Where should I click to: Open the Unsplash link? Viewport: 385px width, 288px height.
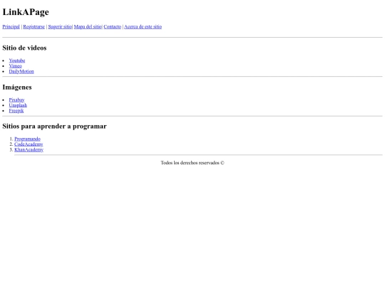[18, 105]
